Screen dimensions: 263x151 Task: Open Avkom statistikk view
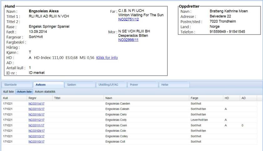tap(45, 92)
